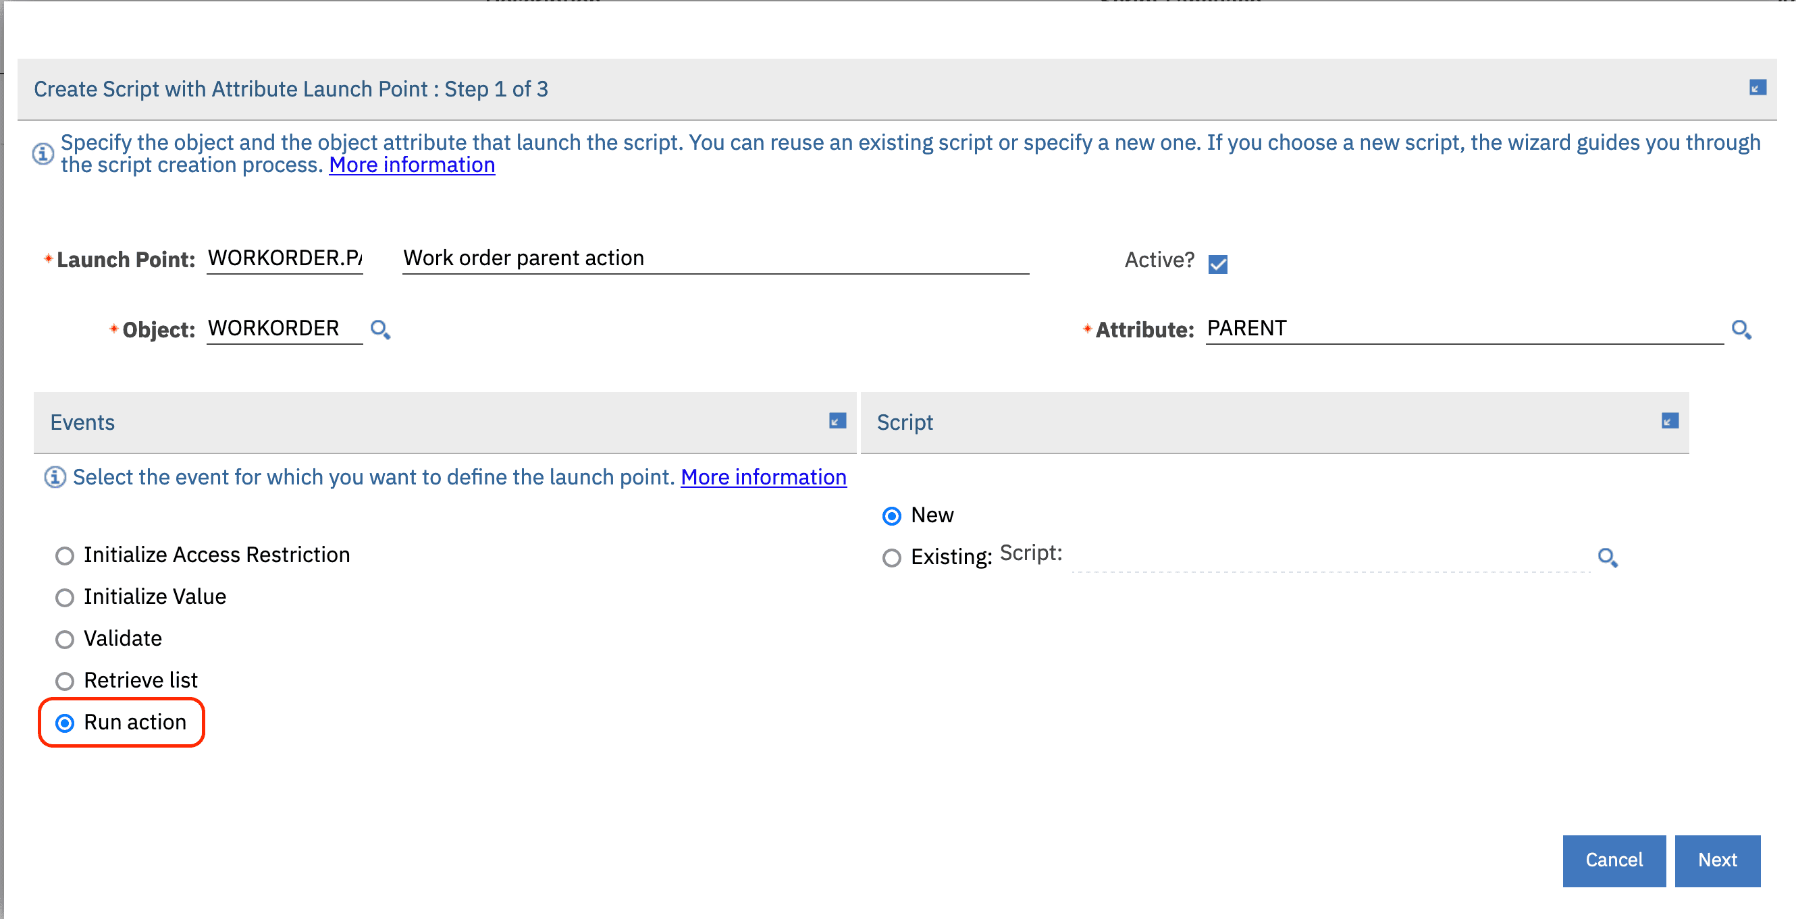This screenshot has height=919, width=1796.
Task: Open the Attribute lookup magnifier icon
Action: (x=1740, y=329)
